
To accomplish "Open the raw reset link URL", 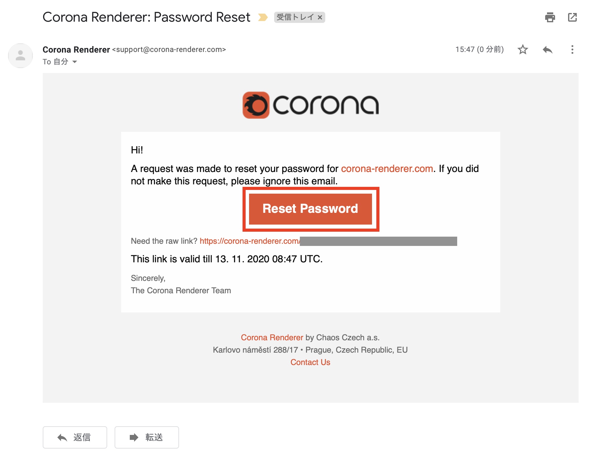I will coord(249,241).
